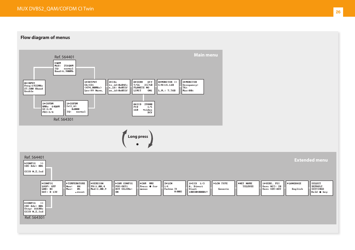The width and height of the screenshot is (355, 250).
Task: Click the Main menu section label
Action: 206,55
